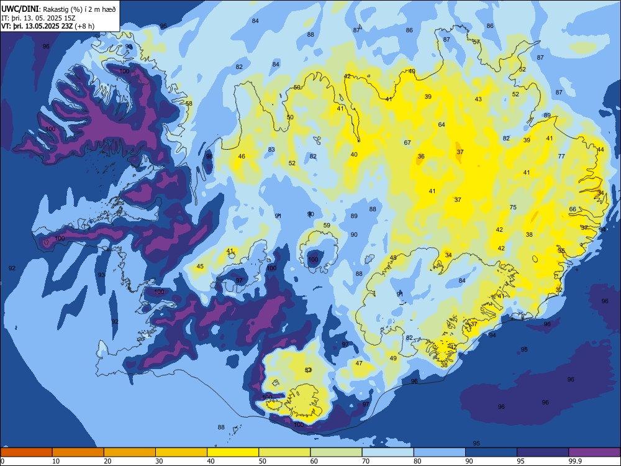
Task: Click the map value '67'
Action: pos(407,143)
